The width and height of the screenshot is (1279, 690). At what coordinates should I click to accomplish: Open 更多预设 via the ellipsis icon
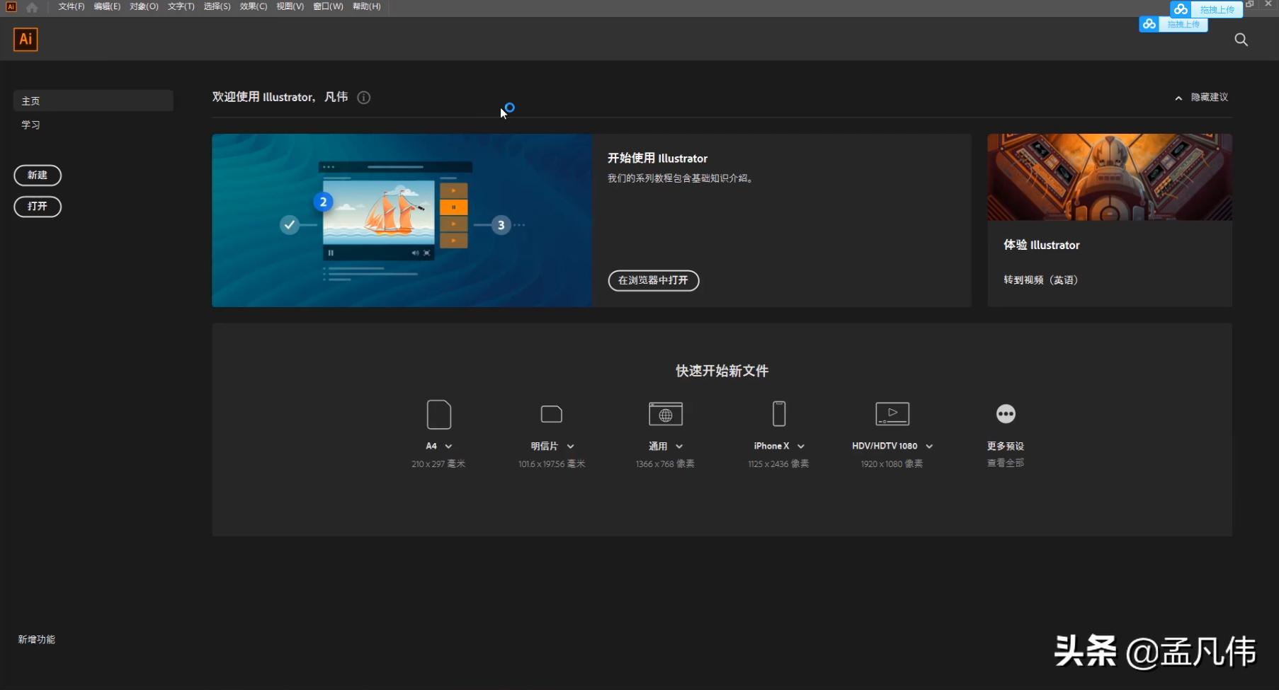click(1005, 414)
